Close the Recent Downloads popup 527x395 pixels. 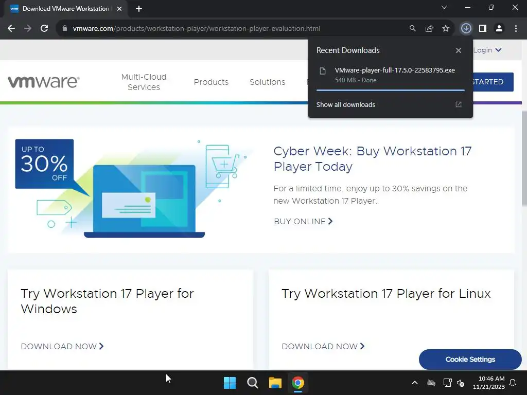point(459,50)
